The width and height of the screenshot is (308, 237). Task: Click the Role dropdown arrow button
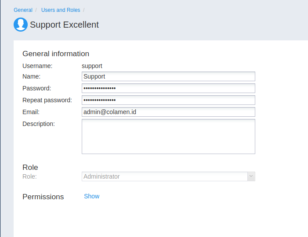pyautogui.click(x=251, y=176)
